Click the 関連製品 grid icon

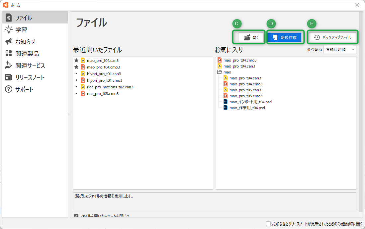(x=9, y=54)
